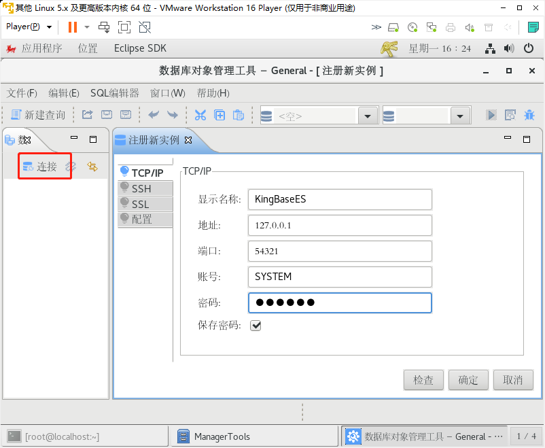Image resolution: width=545 pixels, height=448 pixels.
Task: Click the redo arrow icon
Action: pos(173,115)
